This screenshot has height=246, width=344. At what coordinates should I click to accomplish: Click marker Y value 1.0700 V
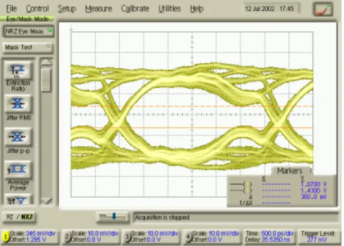[x=314, y=184]
